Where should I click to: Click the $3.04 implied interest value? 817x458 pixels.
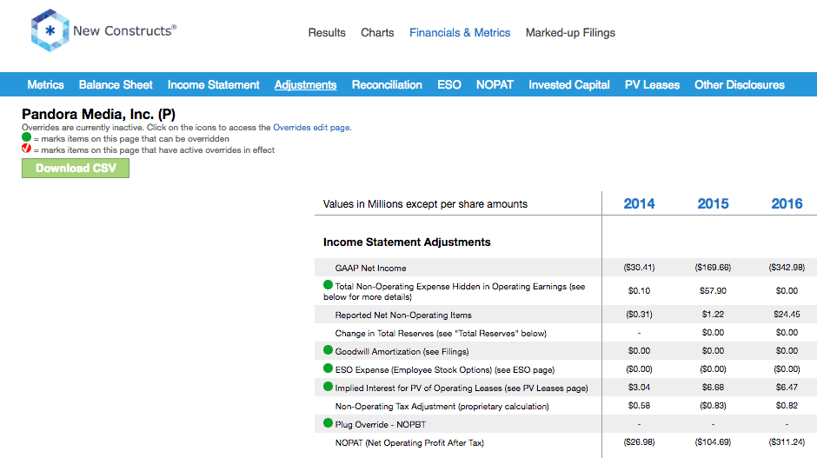639,387
